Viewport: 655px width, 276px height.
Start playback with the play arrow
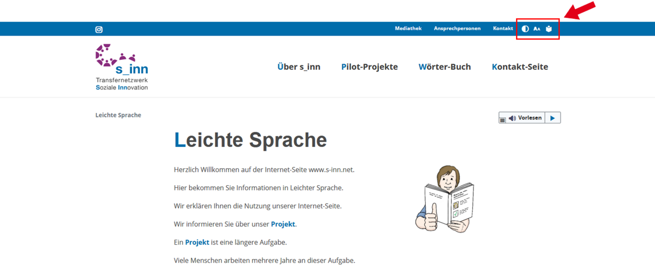(x=553, y=118)
